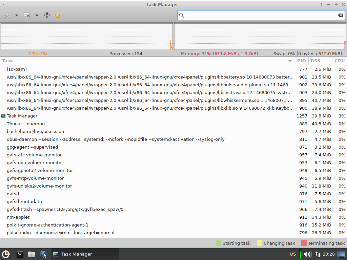
Task: Select gvfs-mtp-volume-monitor process
Action: (x=173, y=178)
